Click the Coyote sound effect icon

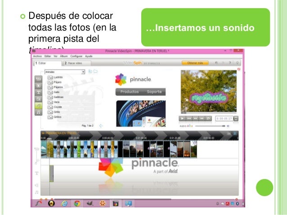[50, 107]
